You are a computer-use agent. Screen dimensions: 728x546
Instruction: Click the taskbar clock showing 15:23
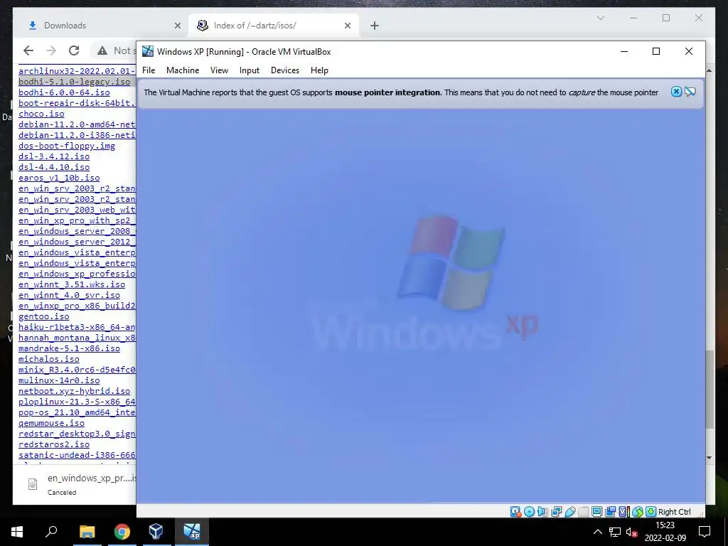point(665,532)
